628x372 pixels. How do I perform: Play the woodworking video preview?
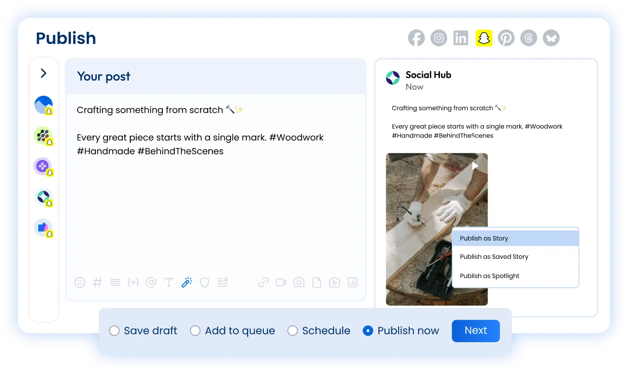coord(475,165)
